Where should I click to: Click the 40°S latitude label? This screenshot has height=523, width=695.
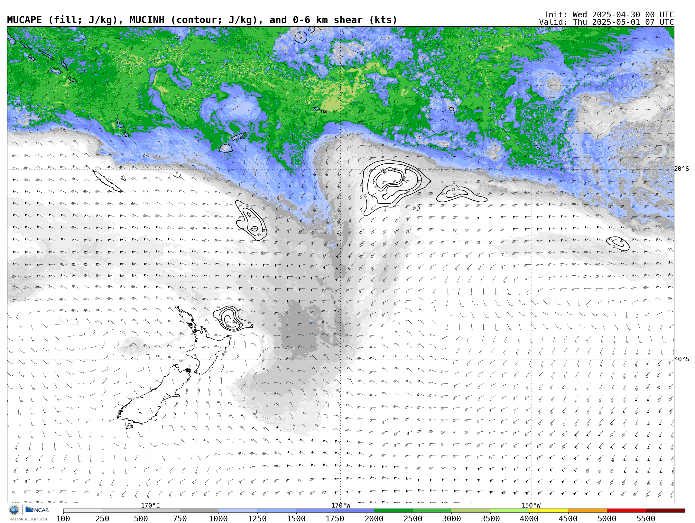click(x=682, y=359)
